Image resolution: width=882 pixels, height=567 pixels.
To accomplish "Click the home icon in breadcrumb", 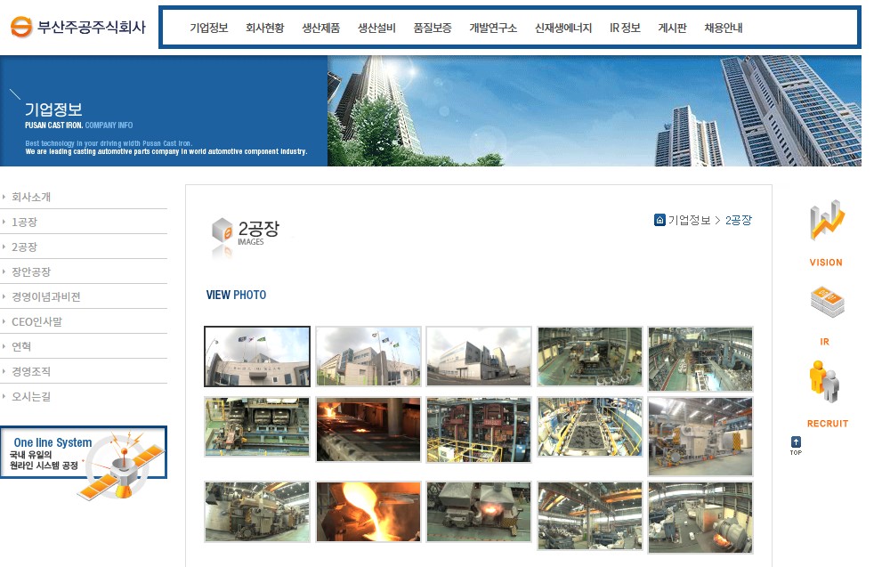I will click(659, 220).
